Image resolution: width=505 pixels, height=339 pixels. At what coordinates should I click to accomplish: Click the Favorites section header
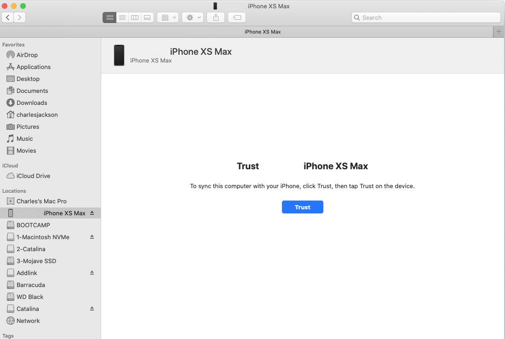pos(13,45)
